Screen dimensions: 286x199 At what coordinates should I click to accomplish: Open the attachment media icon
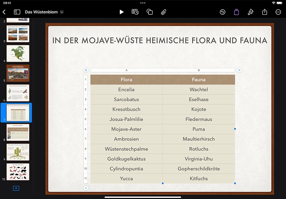(x=164, y=12)
